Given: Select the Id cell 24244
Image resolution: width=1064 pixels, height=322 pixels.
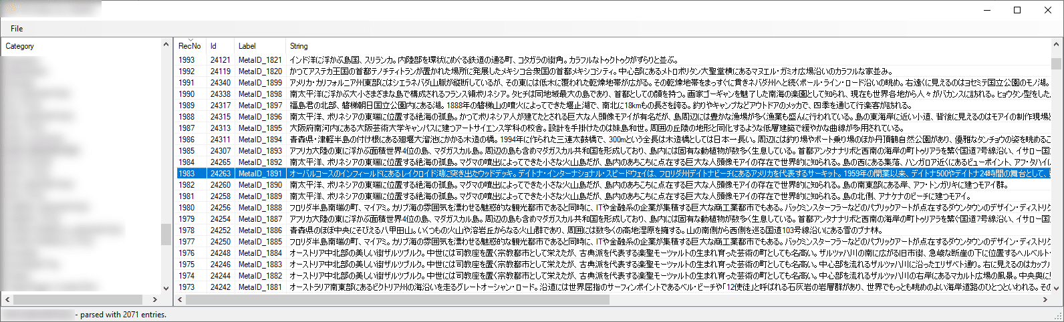Looking at the screenshot, I should (221, 275).
